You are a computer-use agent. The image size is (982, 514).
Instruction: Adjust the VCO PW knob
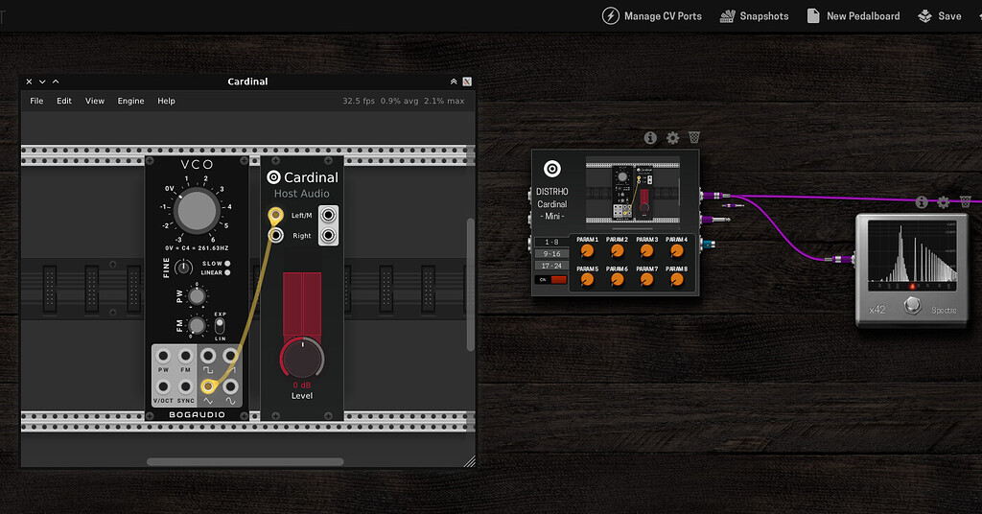[x=197, y=296]
